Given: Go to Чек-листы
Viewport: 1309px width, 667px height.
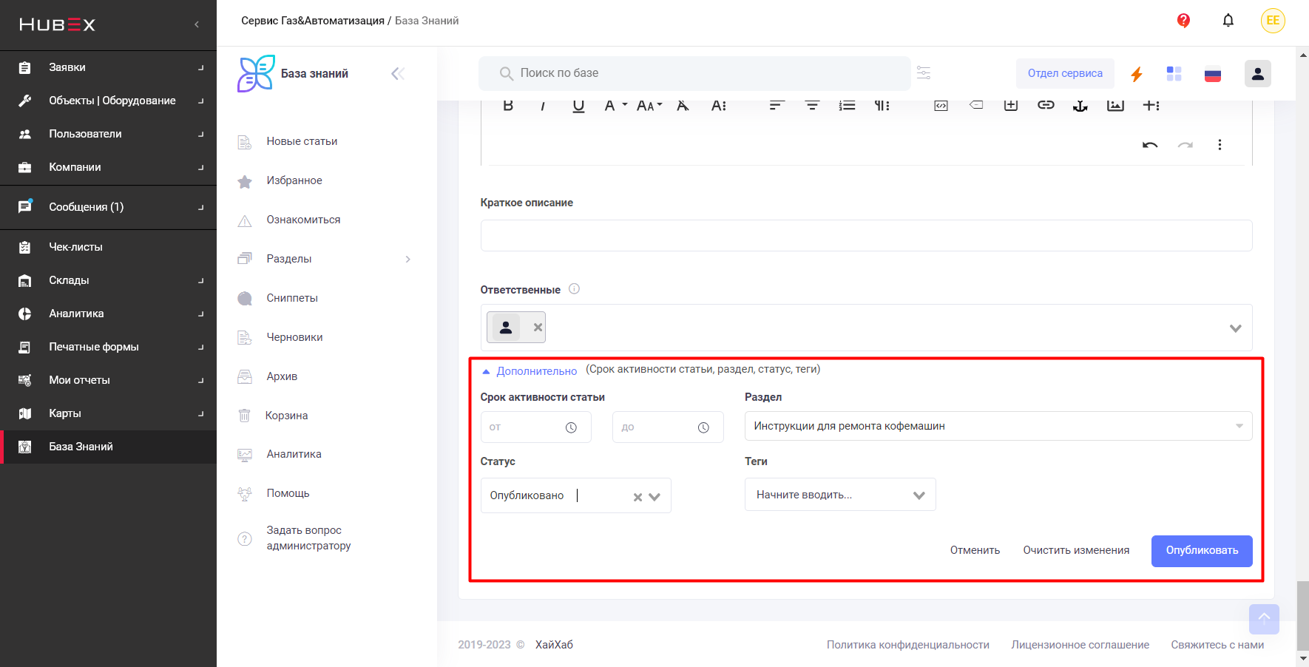Looking at the screenshot, I should tap(108, 247).
